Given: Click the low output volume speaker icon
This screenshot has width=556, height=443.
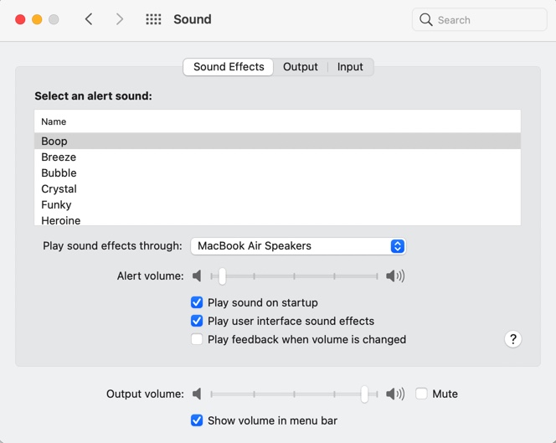Looking at the screenshot, I should point(197,394).
